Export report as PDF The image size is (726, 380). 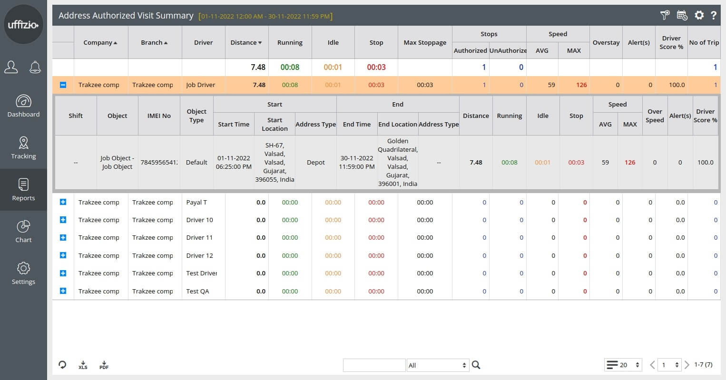(104, 365)
